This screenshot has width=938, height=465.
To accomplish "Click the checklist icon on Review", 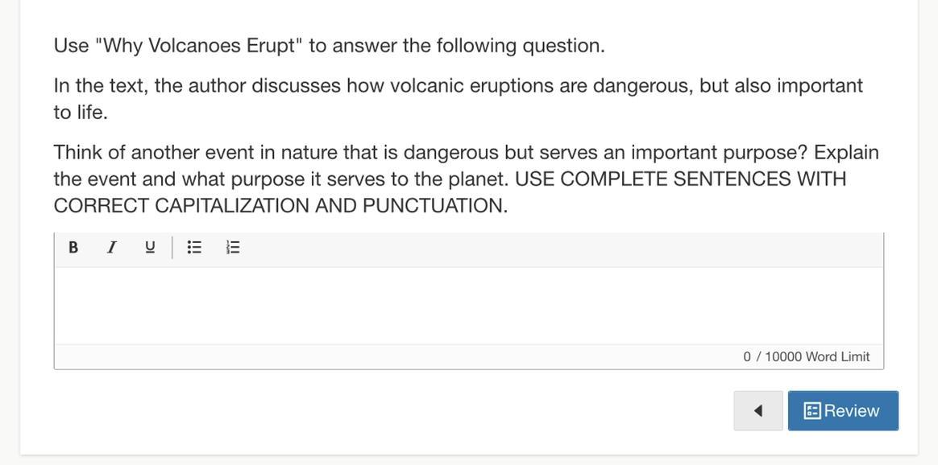I will (812, 411).
